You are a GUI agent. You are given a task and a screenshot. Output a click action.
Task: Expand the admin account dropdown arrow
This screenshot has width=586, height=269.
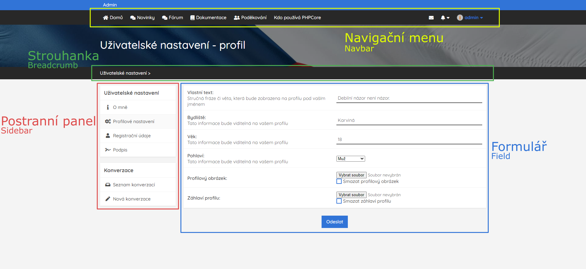tap(482, 18)
